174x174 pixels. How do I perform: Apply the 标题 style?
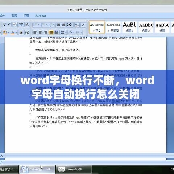[162, 27]
